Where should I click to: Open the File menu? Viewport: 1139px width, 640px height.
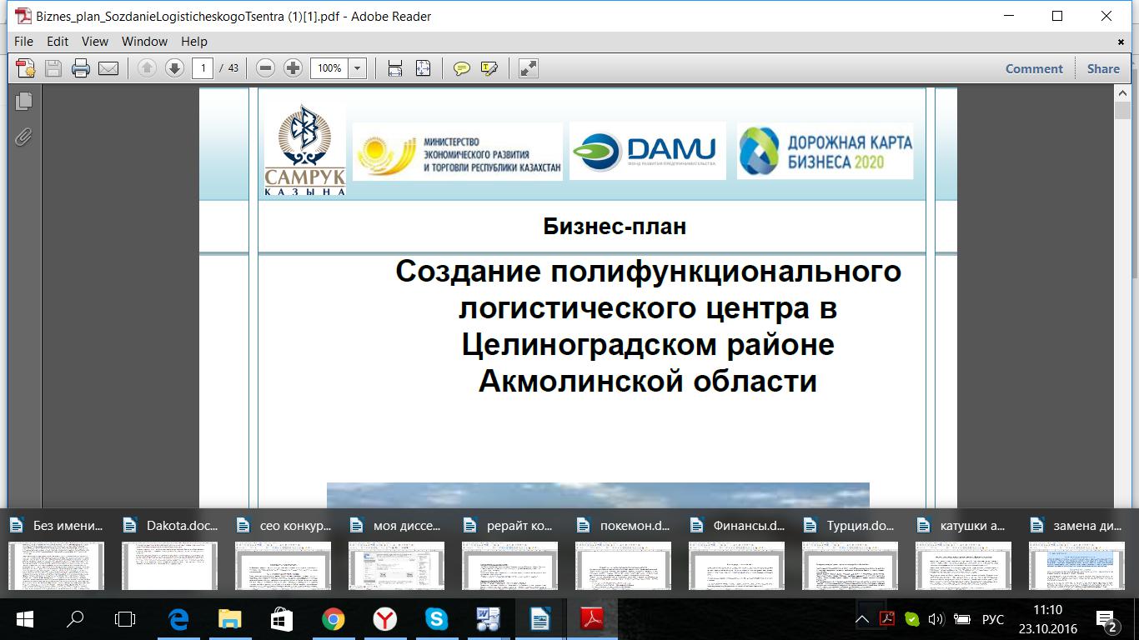click(x=23, y=41)
